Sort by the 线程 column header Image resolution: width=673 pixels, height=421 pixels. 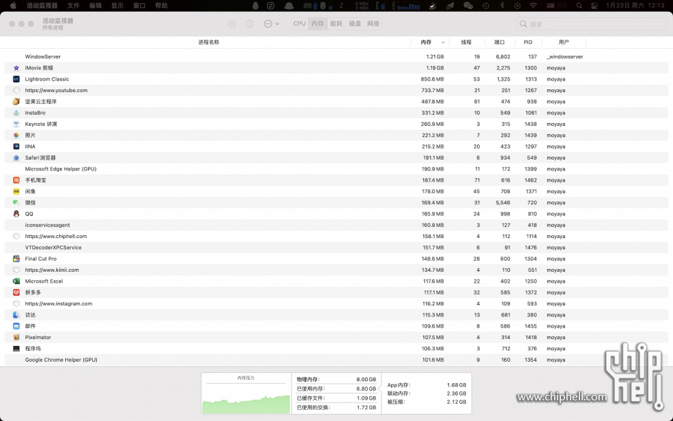point(466,42)
